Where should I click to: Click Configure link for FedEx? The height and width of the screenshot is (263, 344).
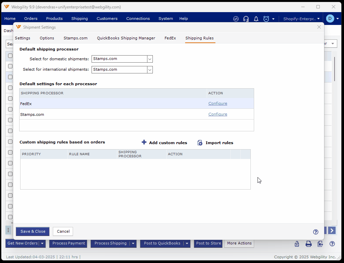tap(218, 103)
